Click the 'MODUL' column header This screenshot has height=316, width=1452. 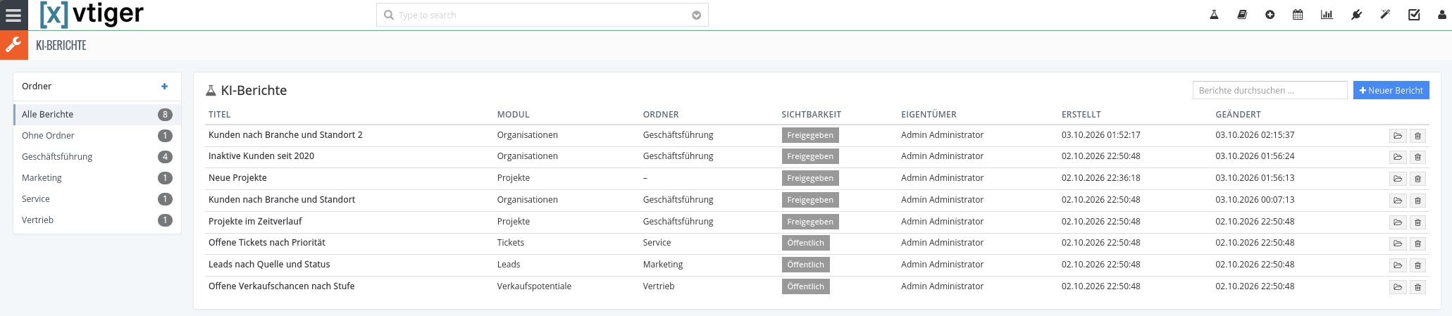(513, 114)
